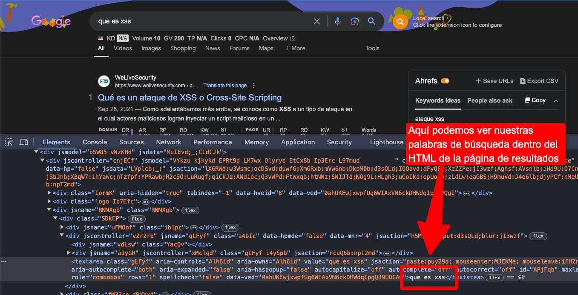Switch to the Forums search tab

point(239,48)
